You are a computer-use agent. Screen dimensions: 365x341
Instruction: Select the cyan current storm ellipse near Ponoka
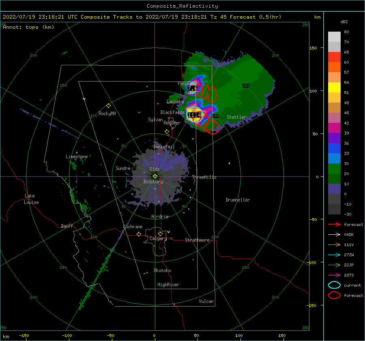[193, 88]
